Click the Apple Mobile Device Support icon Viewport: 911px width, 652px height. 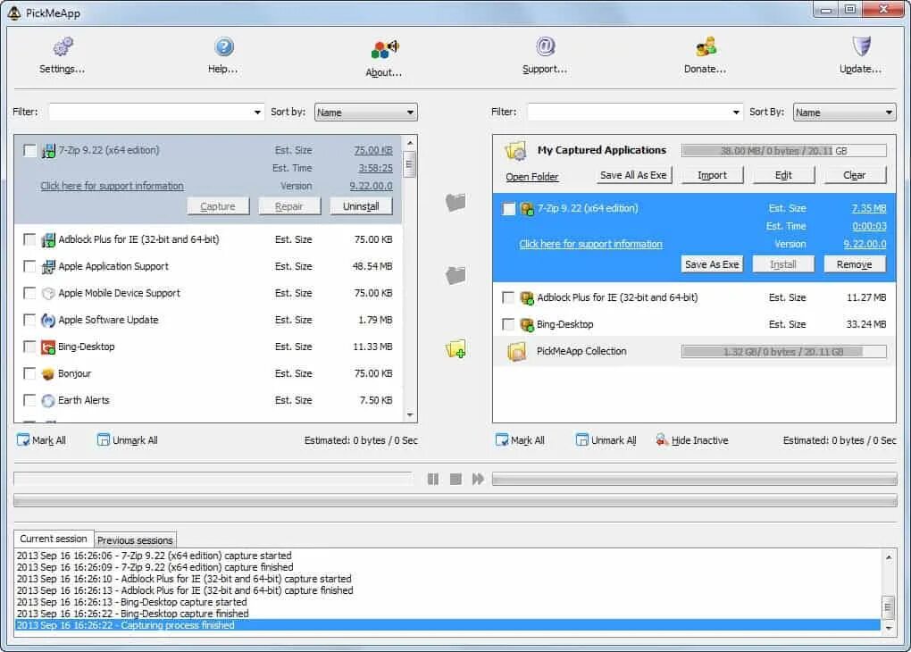click(47, 294)
